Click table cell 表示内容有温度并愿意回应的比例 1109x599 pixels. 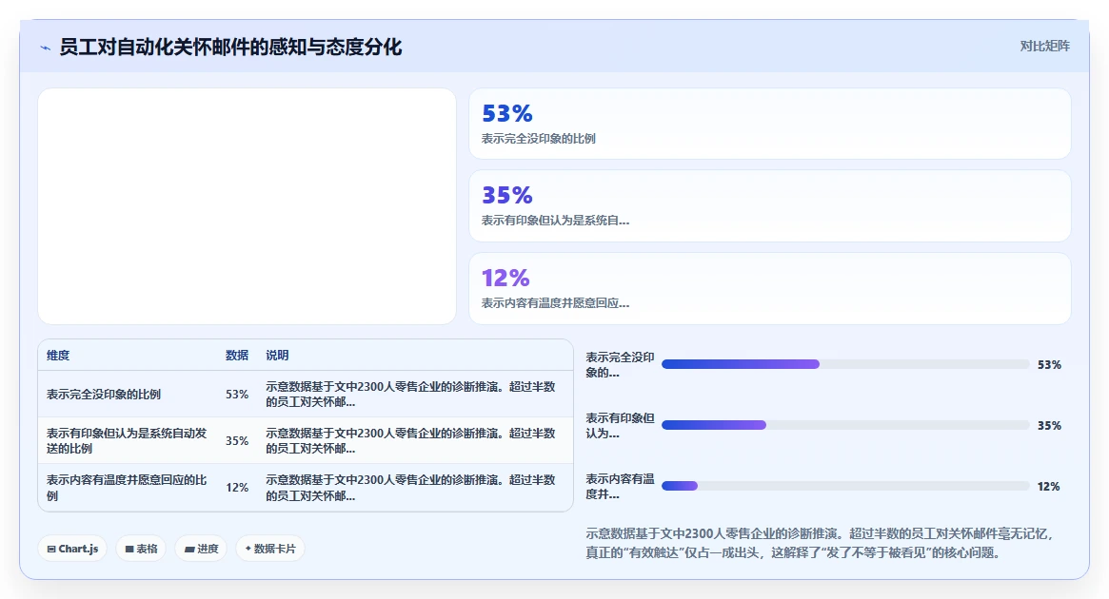128,488
